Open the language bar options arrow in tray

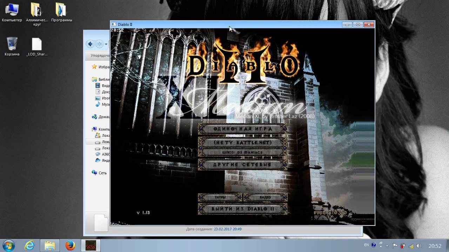click(381, 246)
